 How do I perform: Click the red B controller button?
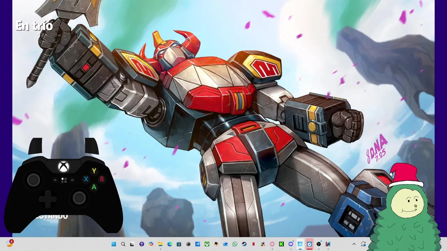(x=102, y=179)
